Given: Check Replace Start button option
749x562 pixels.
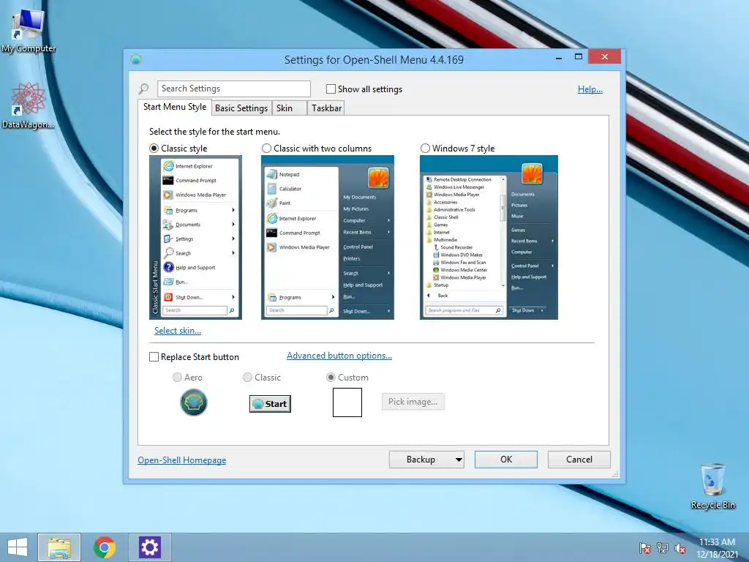Looking at the screenshot, I should tap(154, 357).
